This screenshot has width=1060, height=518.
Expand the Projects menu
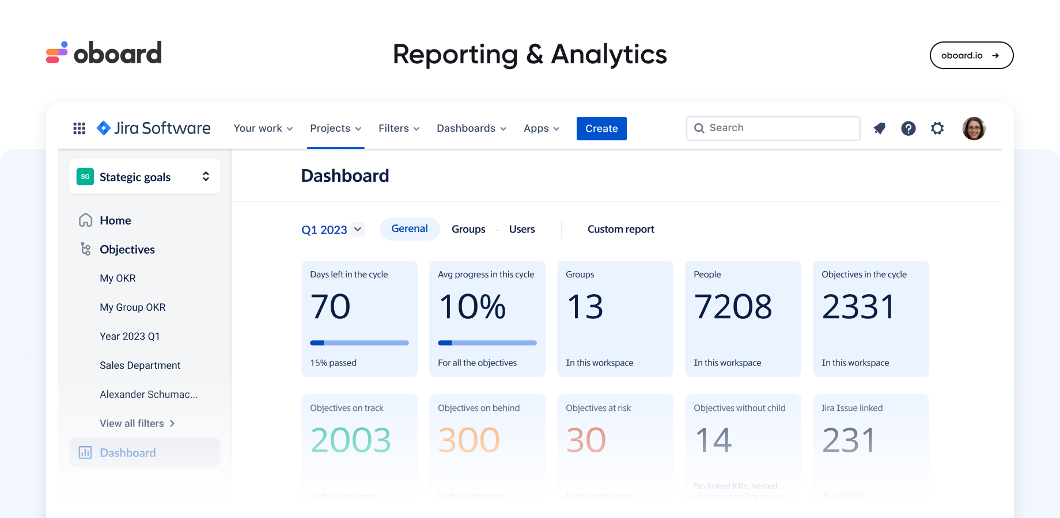(336, 128)
